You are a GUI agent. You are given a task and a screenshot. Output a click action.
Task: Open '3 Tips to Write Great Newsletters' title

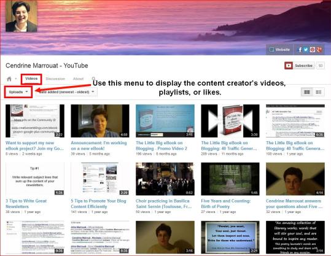26,204
